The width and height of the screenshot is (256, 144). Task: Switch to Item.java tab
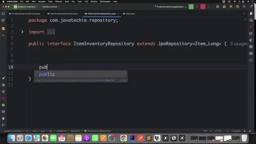pyautogui.click(x=129, y=14)
